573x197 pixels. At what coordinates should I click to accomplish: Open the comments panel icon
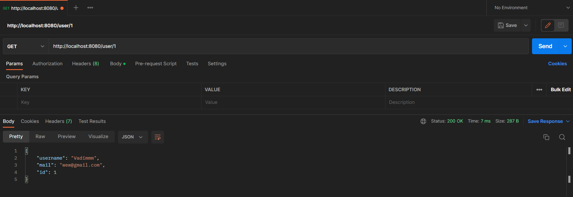(561, 25)
